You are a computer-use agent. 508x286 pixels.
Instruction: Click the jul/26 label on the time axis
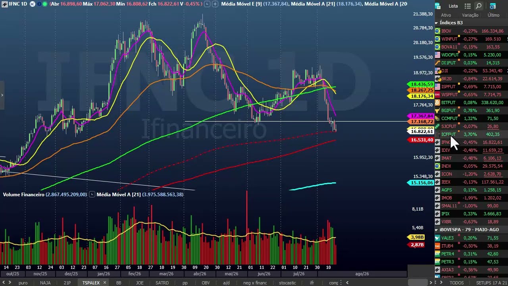click(299, 274)
